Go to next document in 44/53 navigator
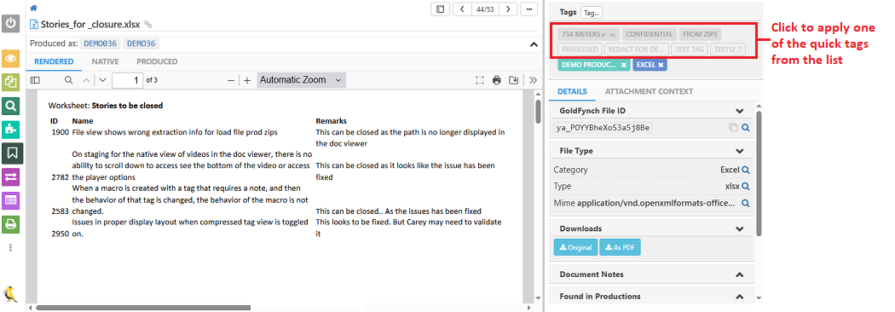The height and width of the screenshot is (312, 895). [508, 9]
